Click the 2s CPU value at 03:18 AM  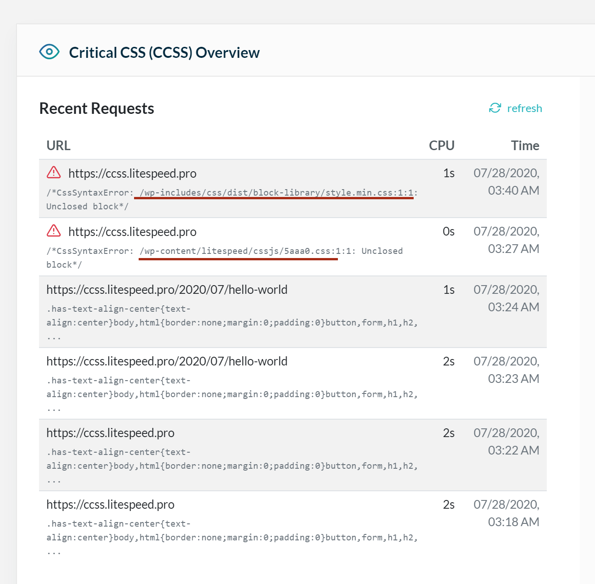point(449,505)
